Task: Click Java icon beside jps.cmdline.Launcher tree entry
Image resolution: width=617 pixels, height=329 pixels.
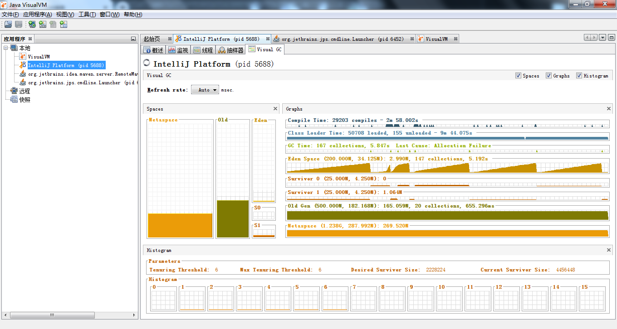Action: 23,82
